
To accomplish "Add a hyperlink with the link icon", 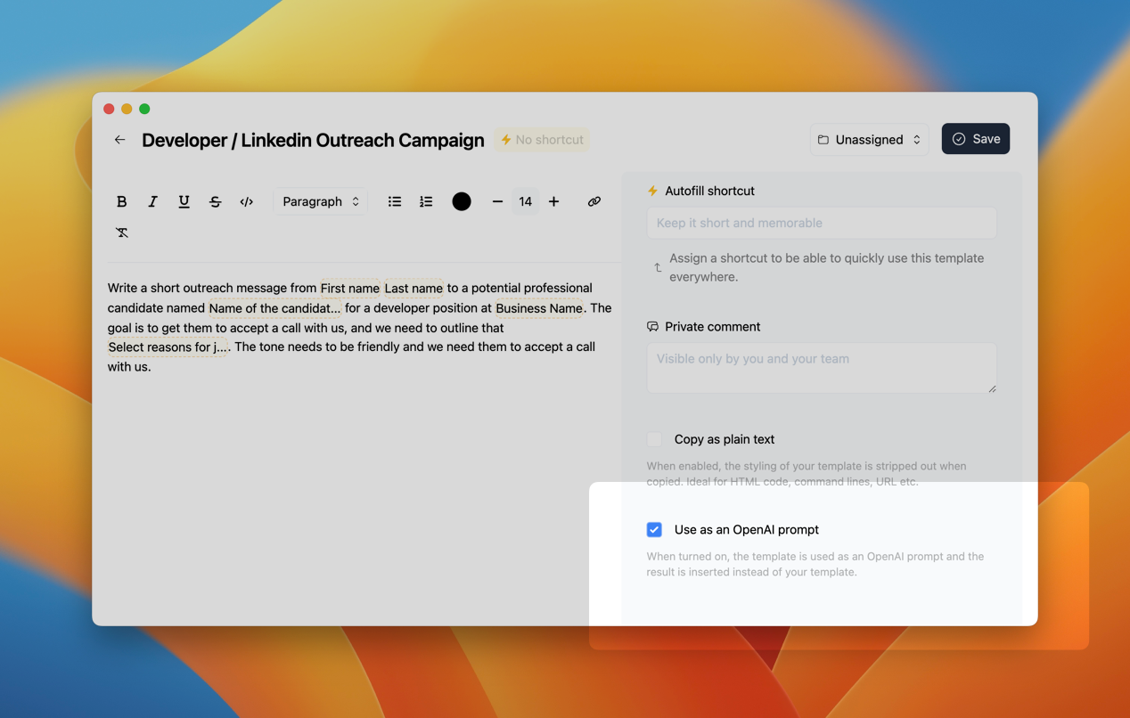I will point(594,201).
